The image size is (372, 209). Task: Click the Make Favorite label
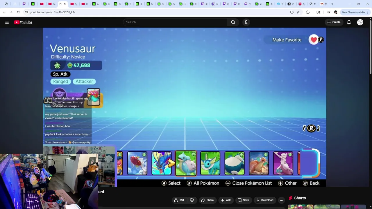click(287, 40)
